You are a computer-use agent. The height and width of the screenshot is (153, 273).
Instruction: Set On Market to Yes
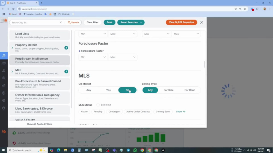[x=108, y=90]
